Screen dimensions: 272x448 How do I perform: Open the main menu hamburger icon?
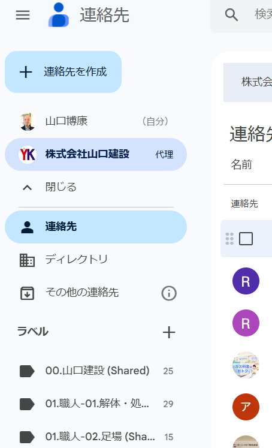click(x=23, y=15)
